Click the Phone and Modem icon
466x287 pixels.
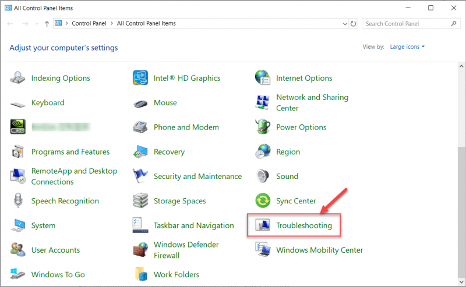click(140, 127)
